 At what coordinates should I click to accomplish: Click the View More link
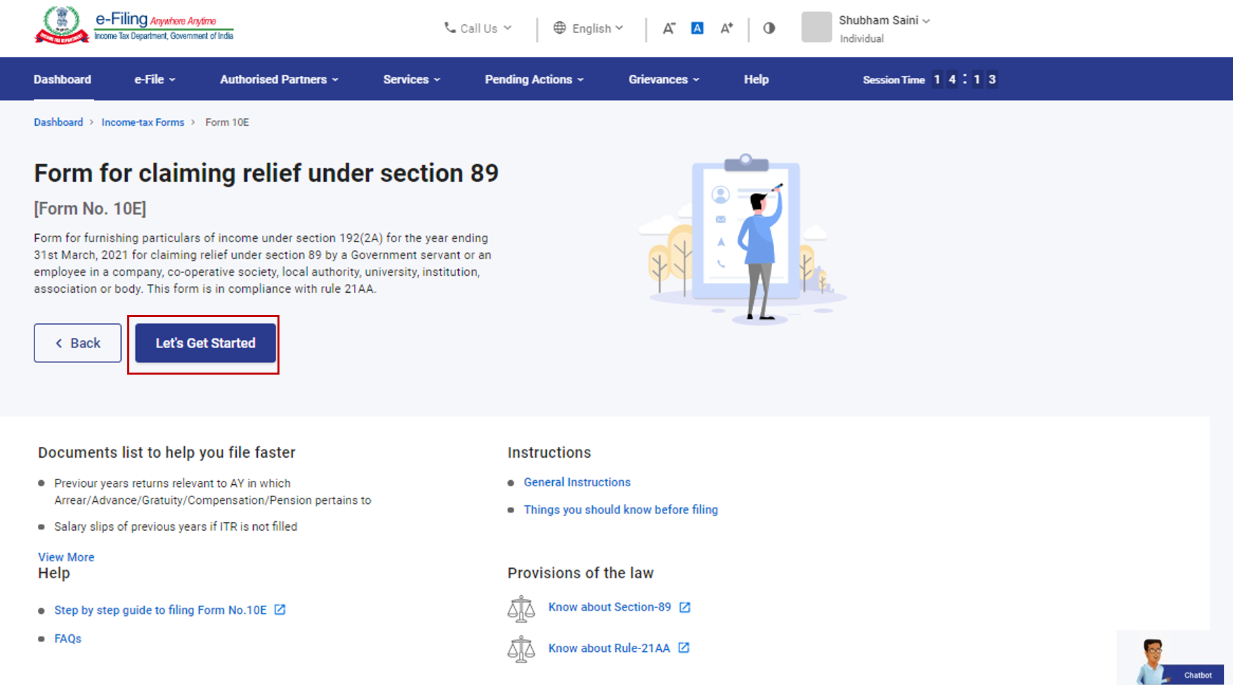[66, 557]
